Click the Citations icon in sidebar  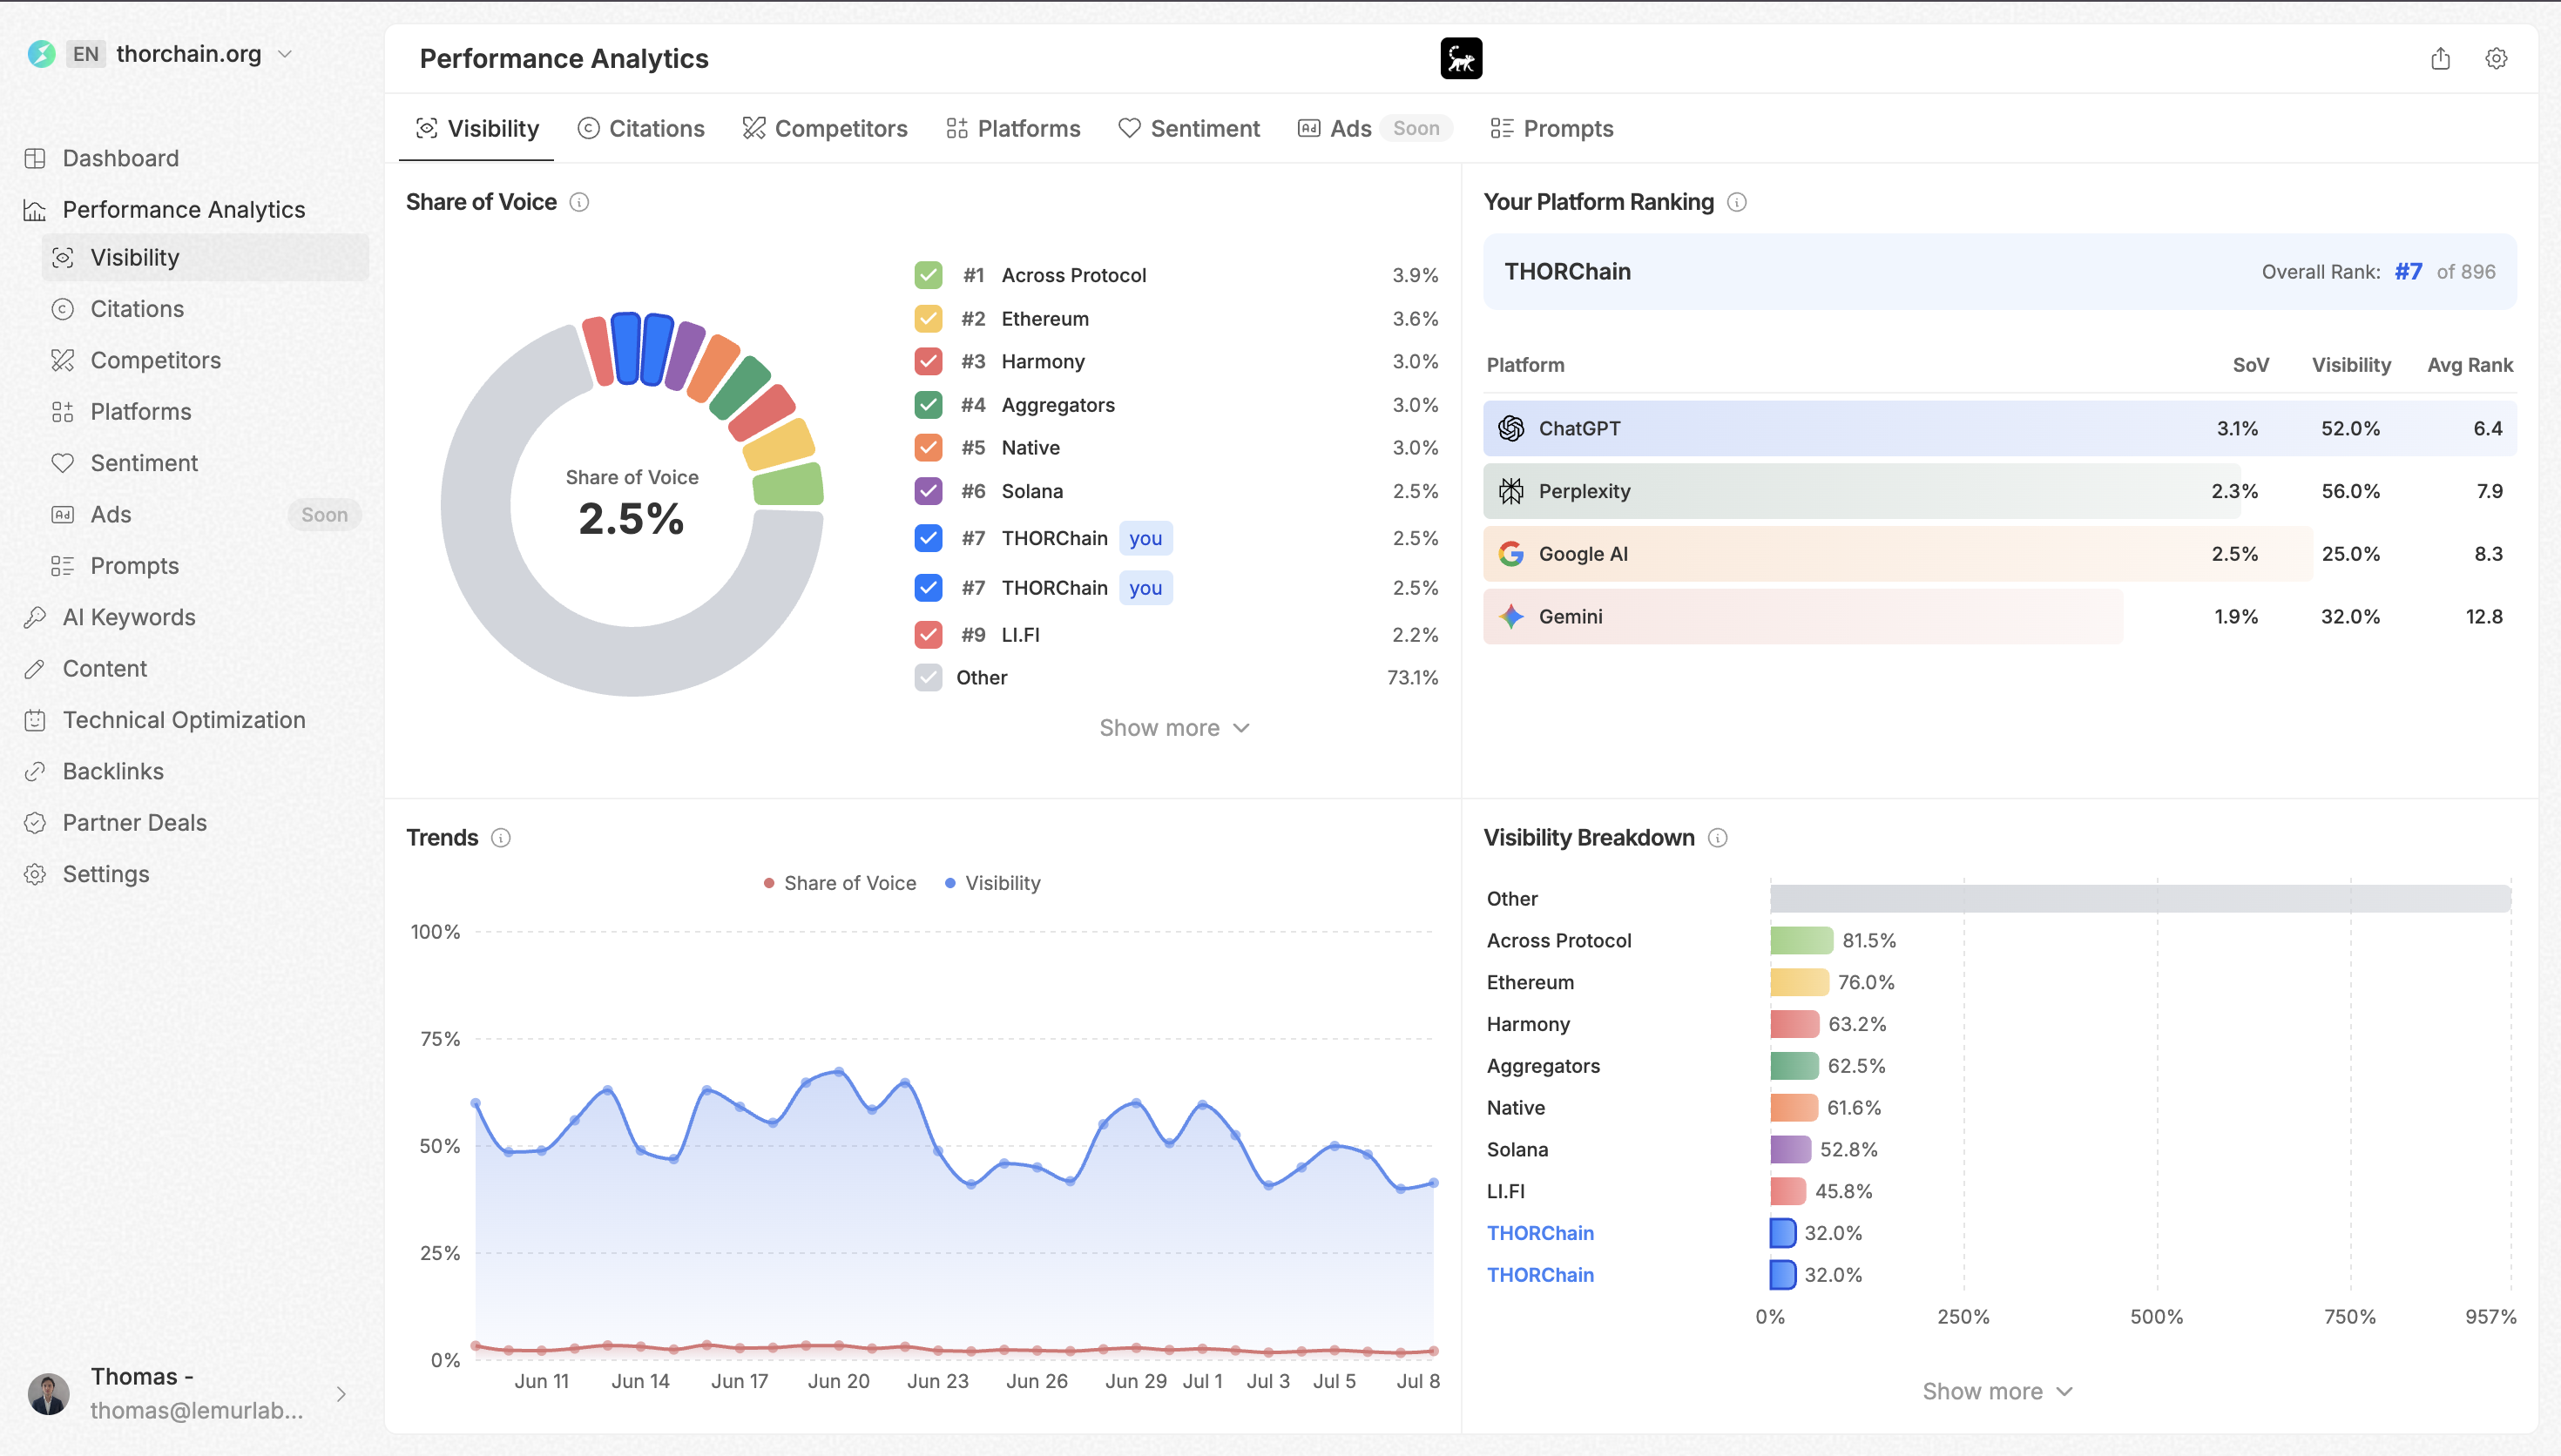point(63,309)
